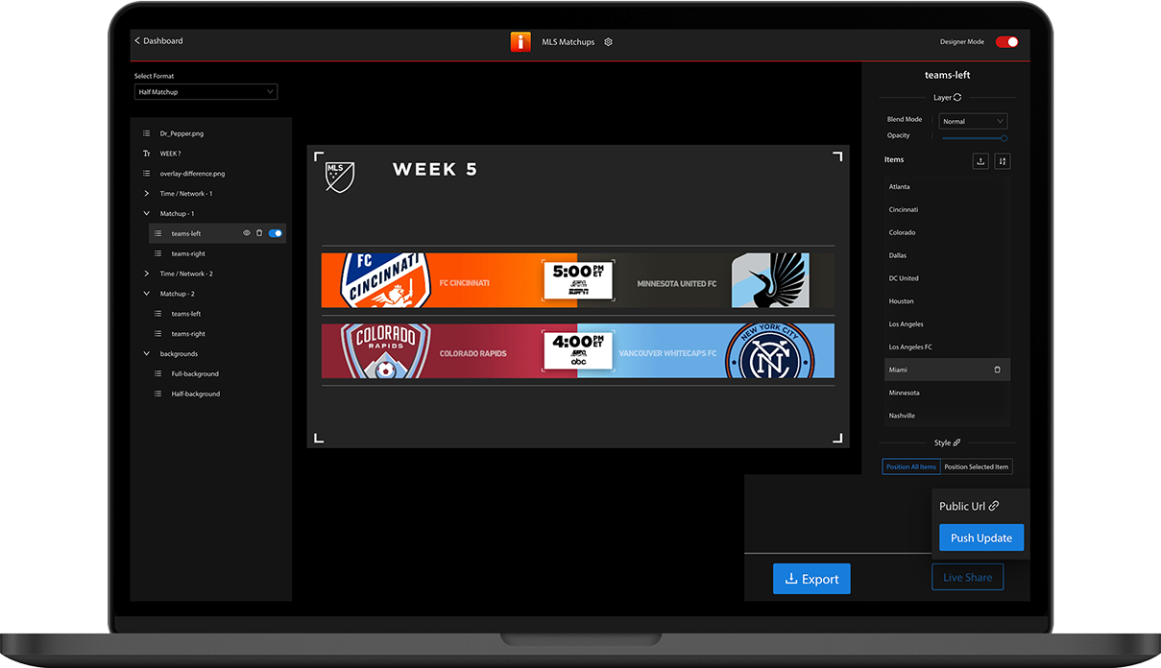Select Los Angeles FC in the Items list

[947, 346]
